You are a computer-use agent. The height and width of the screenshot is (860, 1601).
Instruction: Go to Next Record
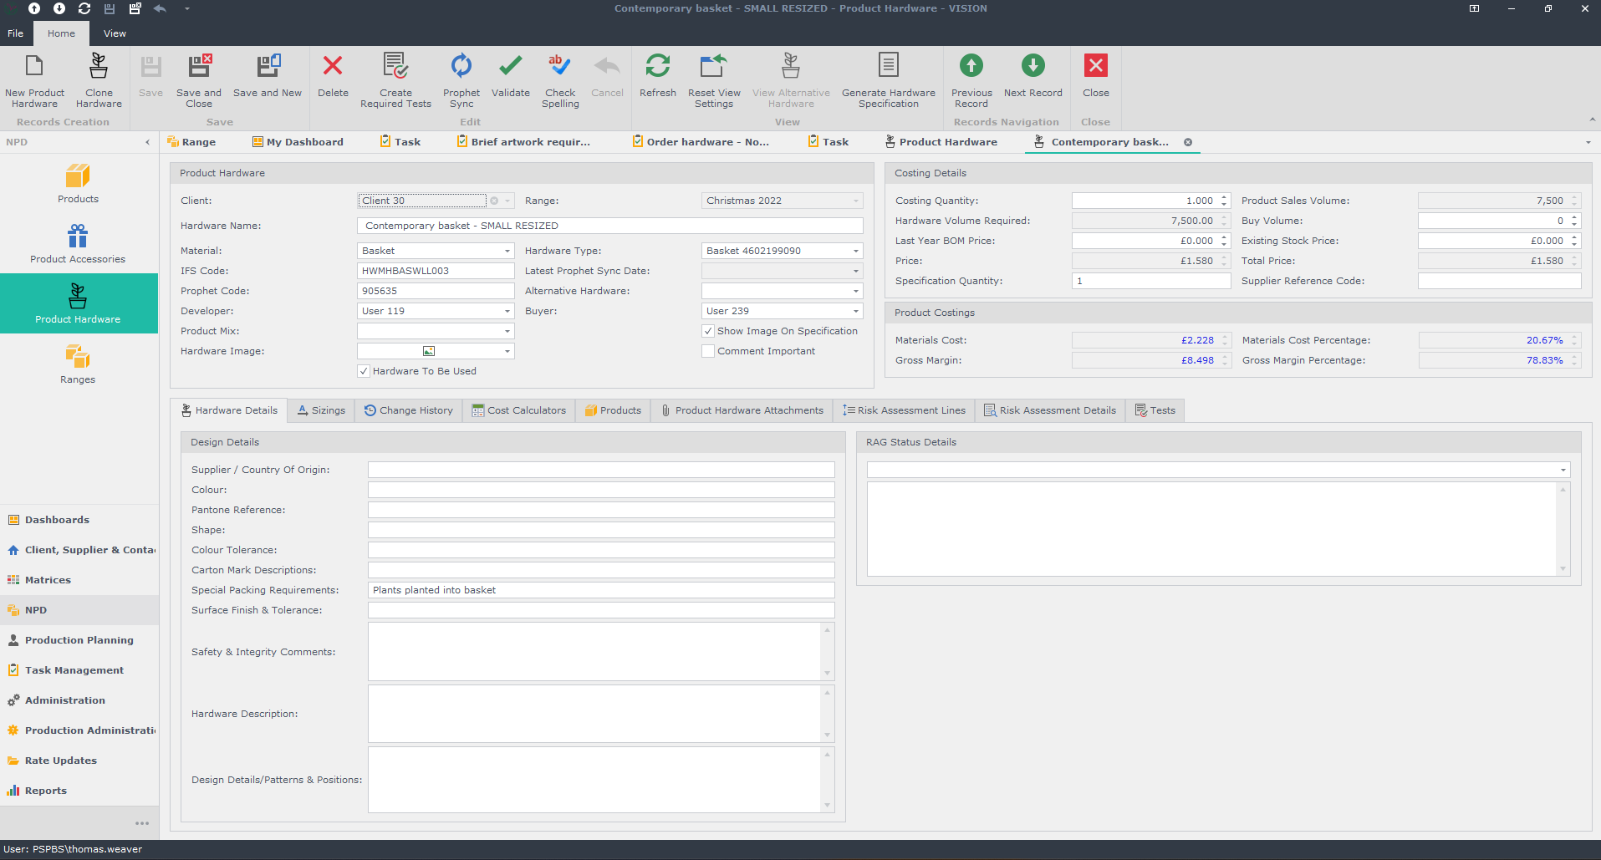tap(1033, 77)
